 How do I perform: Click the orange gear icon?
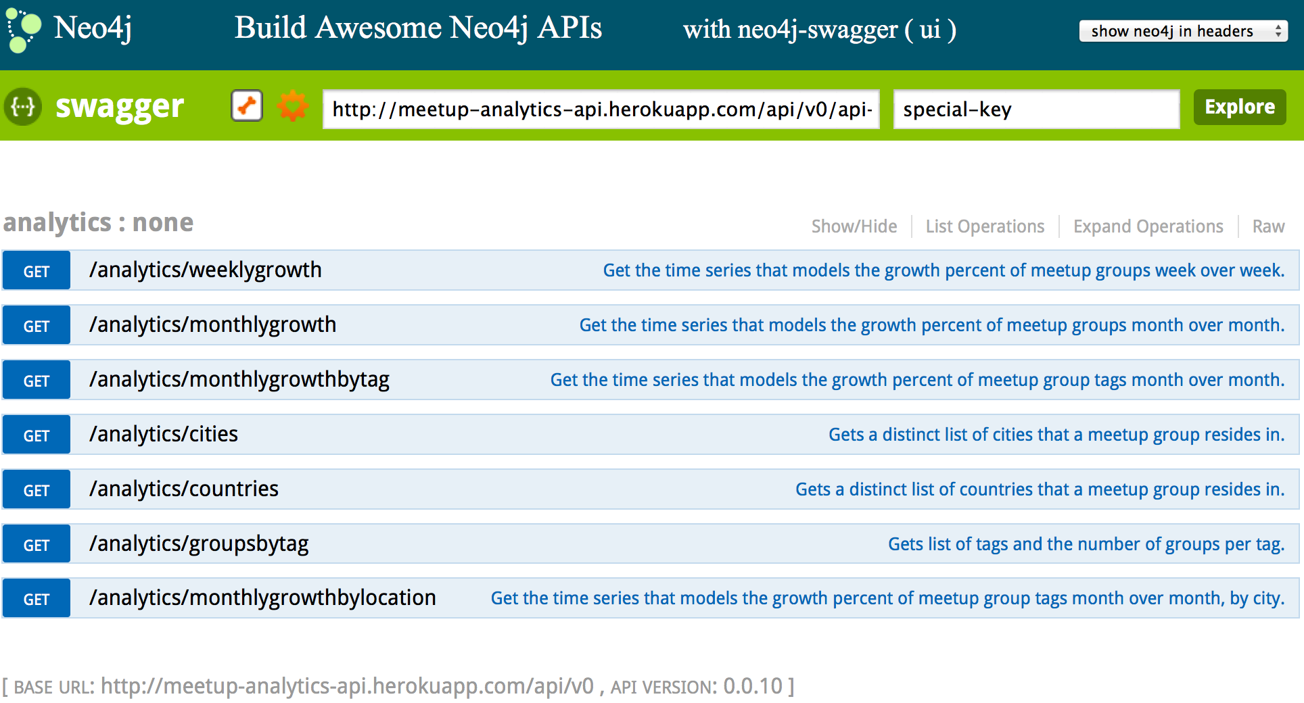(293, 106)
